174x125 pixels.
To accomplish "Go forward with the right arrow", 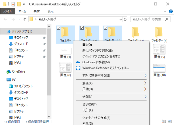I will pyautogui.click(x=13, y=19).
